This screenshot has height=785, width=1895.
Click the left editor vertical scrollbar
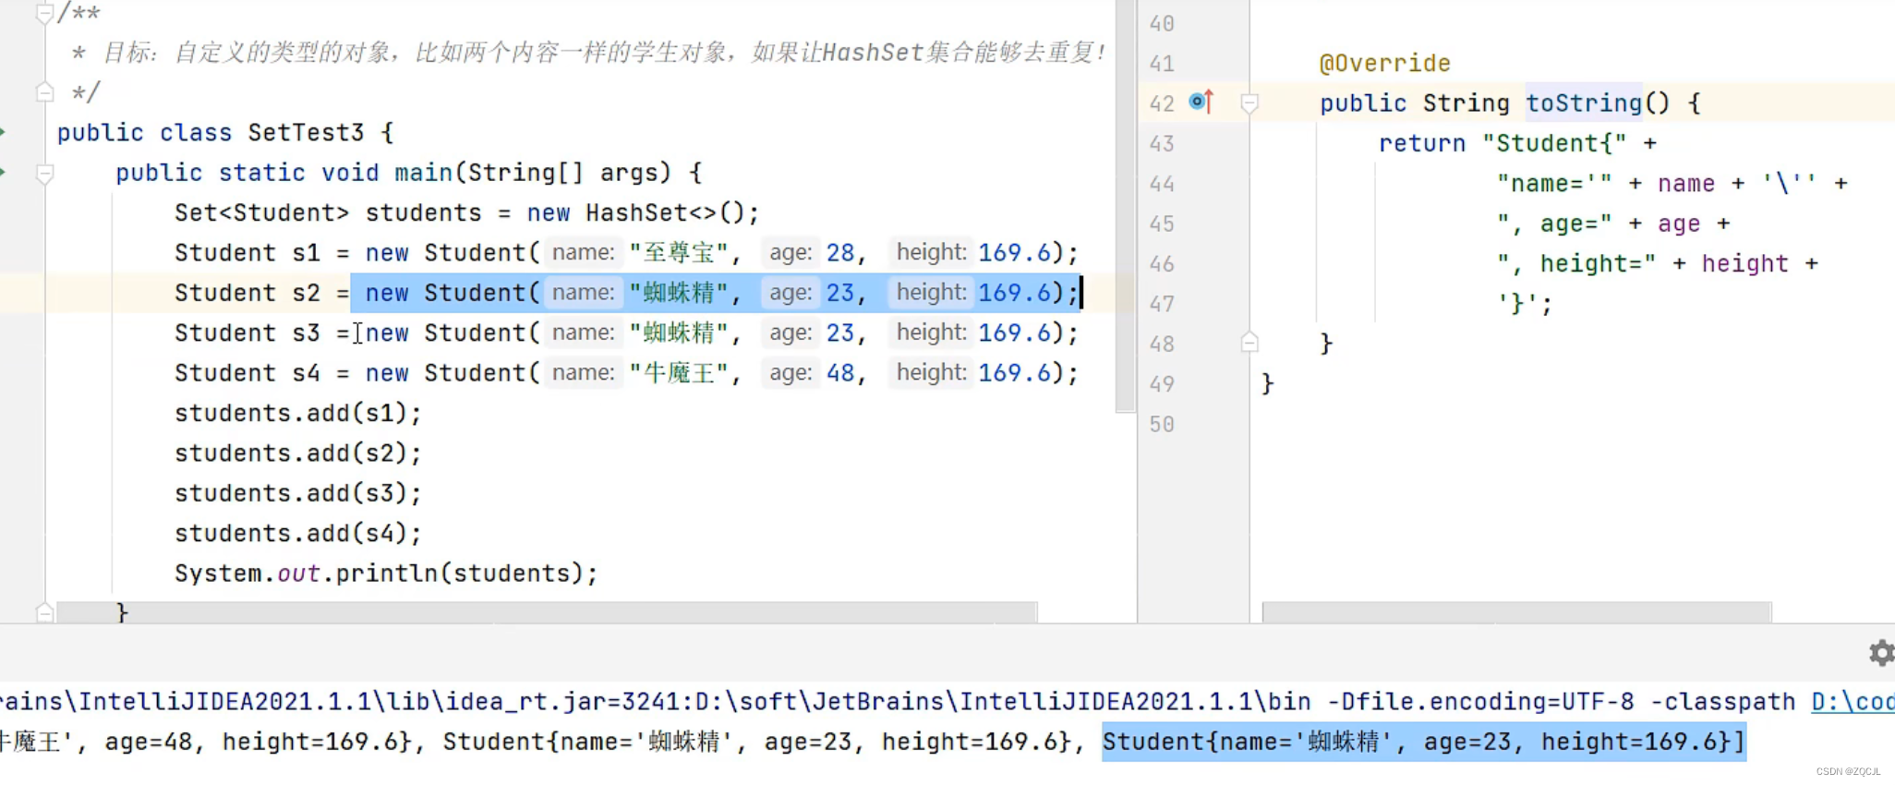point(1125,205)
